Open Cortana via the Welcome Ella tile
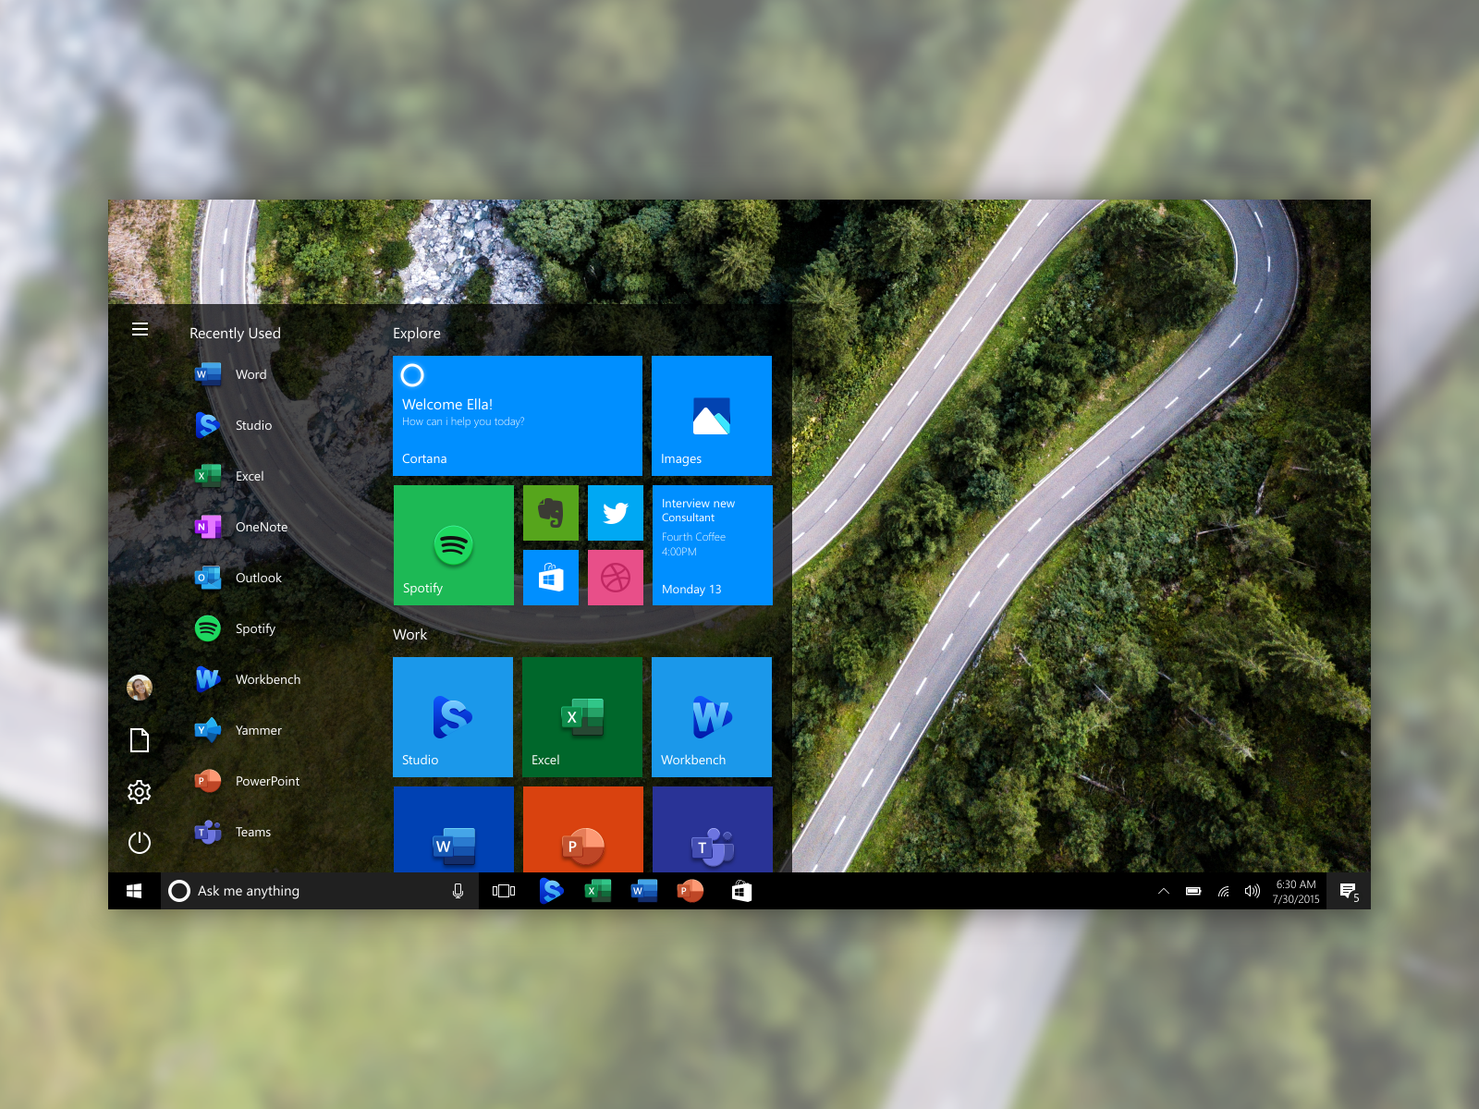Image resolution: width=1479 pixels, height=1109 pixels. tap(517, 416)
